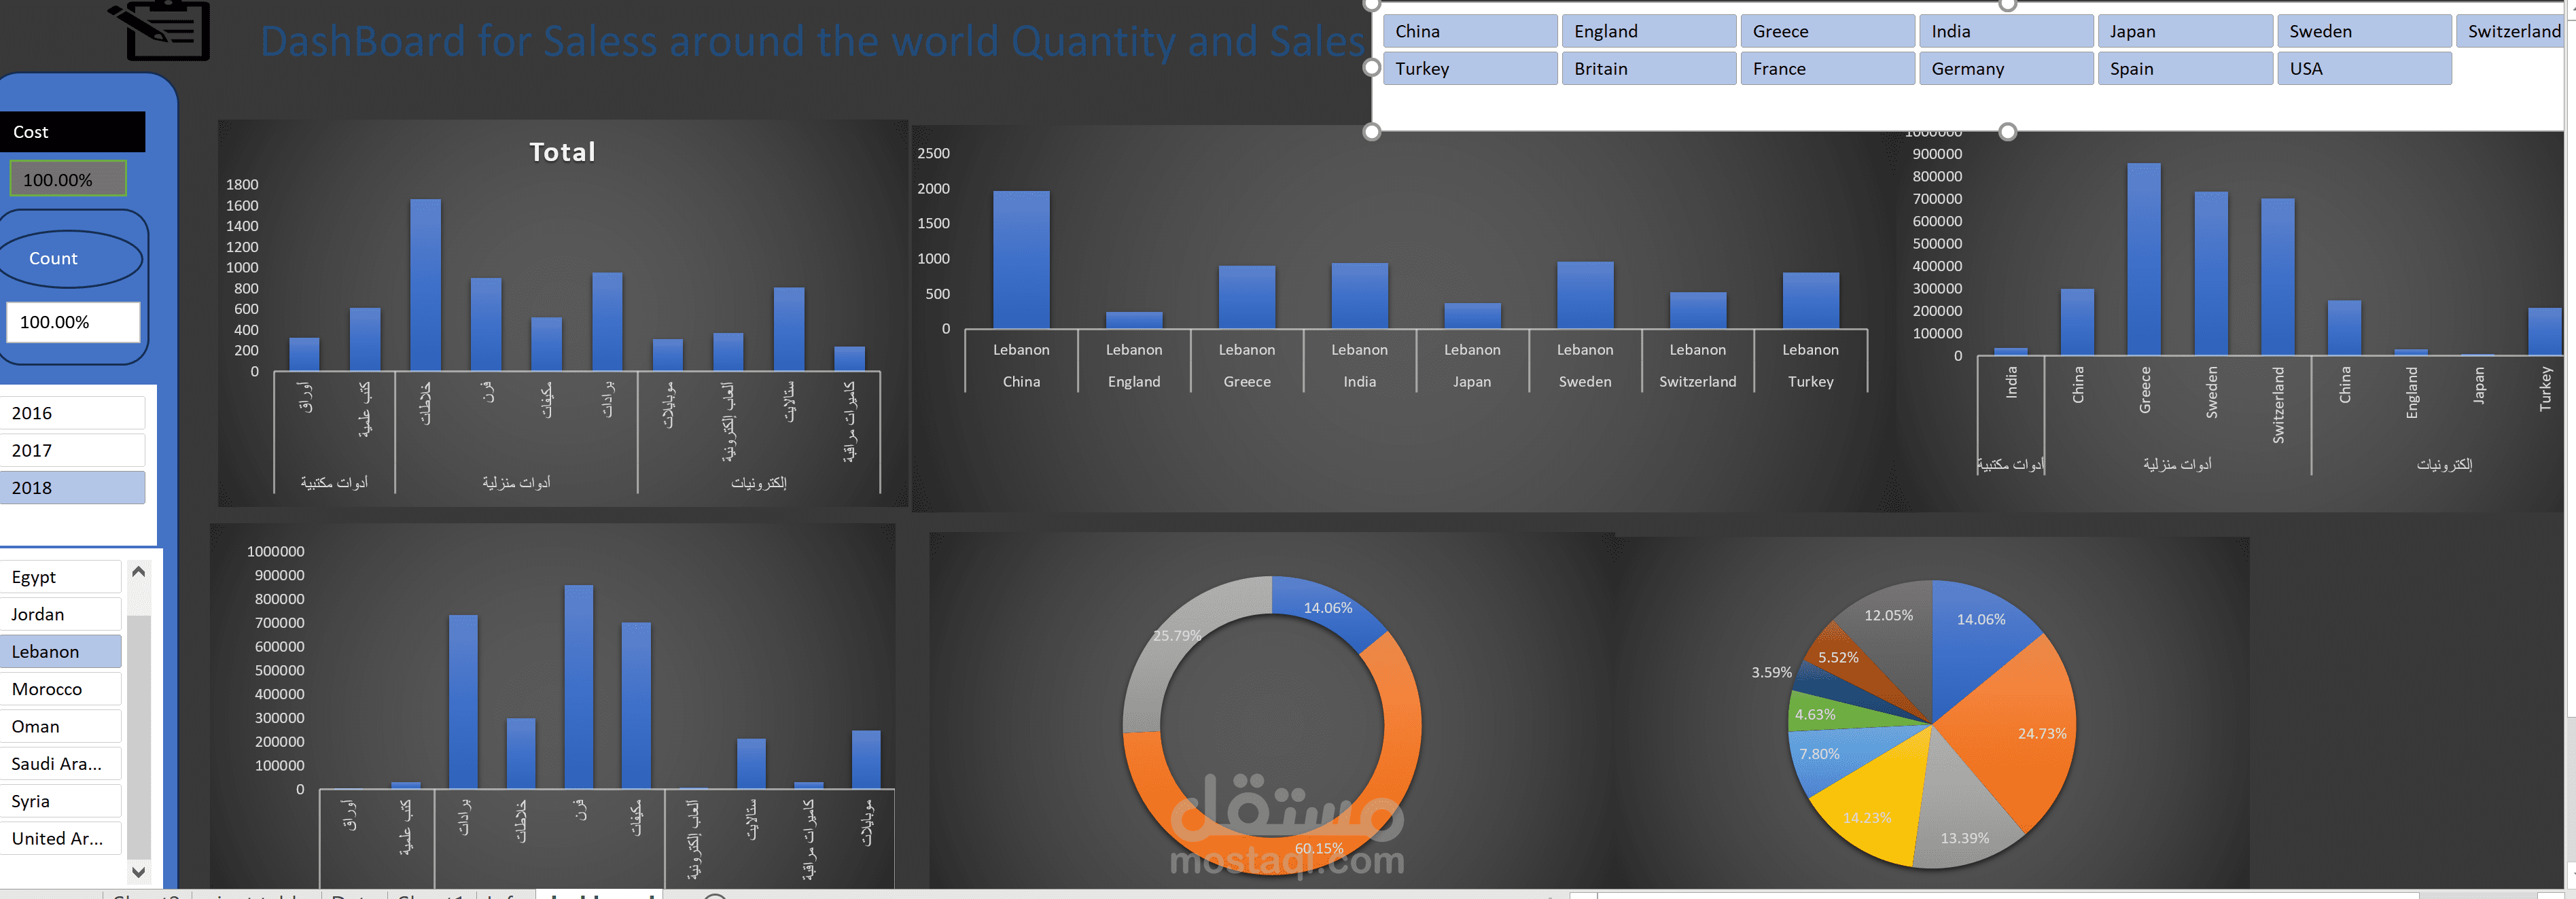Image resolution: width=2576 pixels, height=899 pixels.
Task: Click the country slicer scroll-down arrow
Action: pos(139,871)
